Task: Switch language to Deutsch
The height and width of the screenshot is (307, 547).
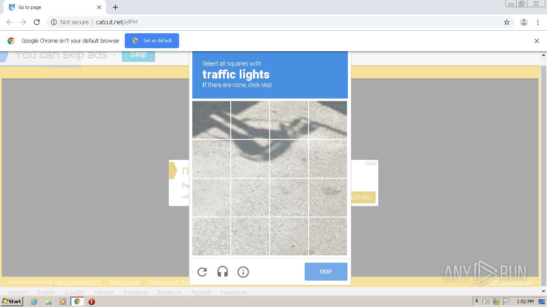Action: (x=18, y=293)
